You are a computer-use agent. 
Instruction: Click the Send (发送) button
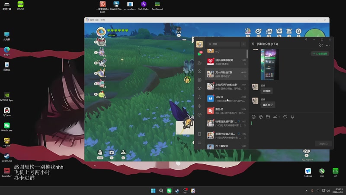tap(323, 144)
